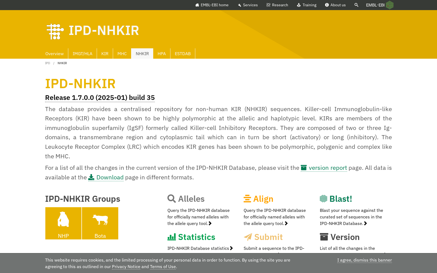Go to EMBL-EBI home link
Image resolution: width=437 pixels, height=273 pixels.
(212, 5)
